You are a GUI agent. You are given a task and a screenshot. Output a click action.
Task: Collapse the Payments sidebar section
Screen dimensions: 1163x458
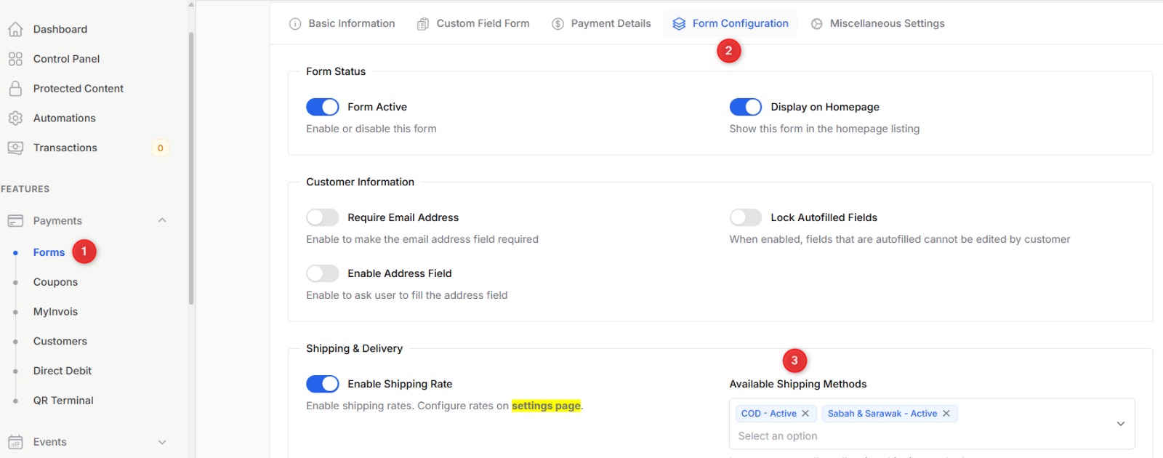point(162,221)
